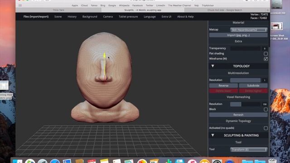The width and height of the screenshot is (290, 163).
Task: Click the Remesh button
Action: 238,115
